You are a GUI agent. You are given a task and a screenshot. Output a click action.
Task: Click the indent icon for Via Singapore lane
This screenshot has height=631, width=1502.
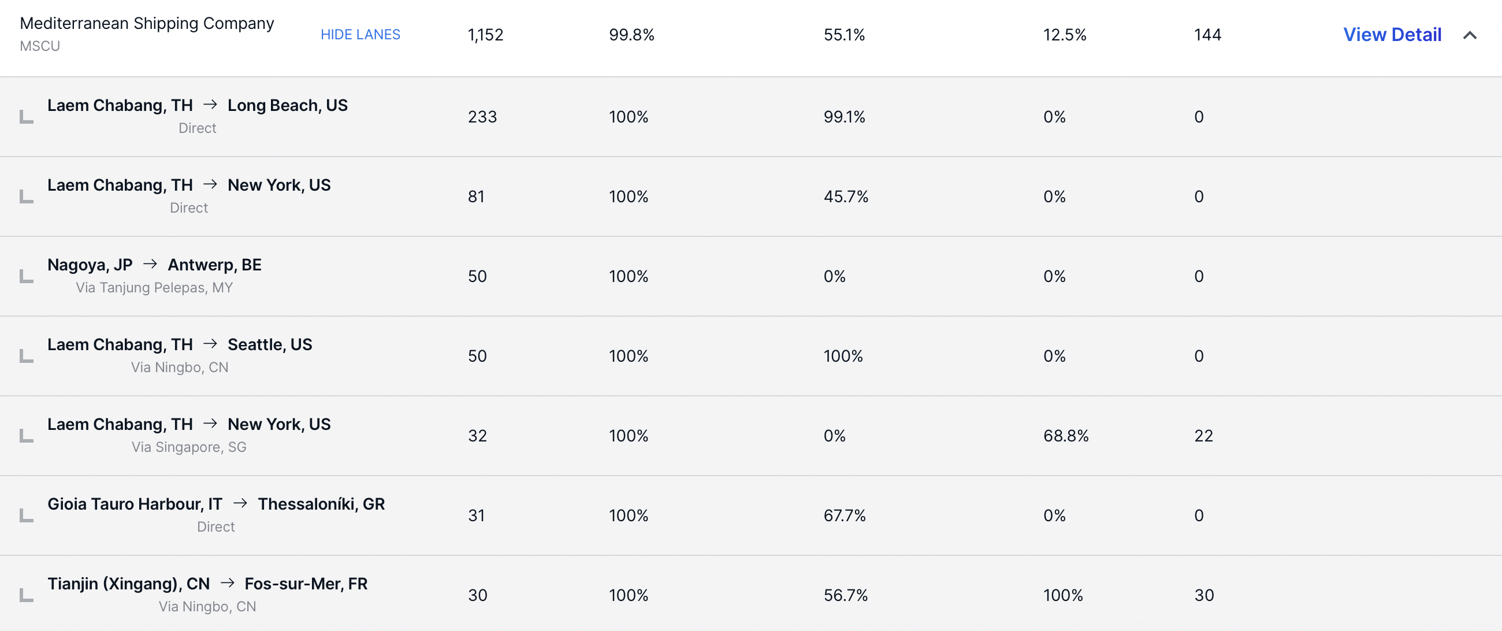pos(27,436)
